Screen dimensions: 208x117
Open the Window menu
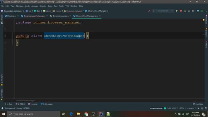(74, 6)
